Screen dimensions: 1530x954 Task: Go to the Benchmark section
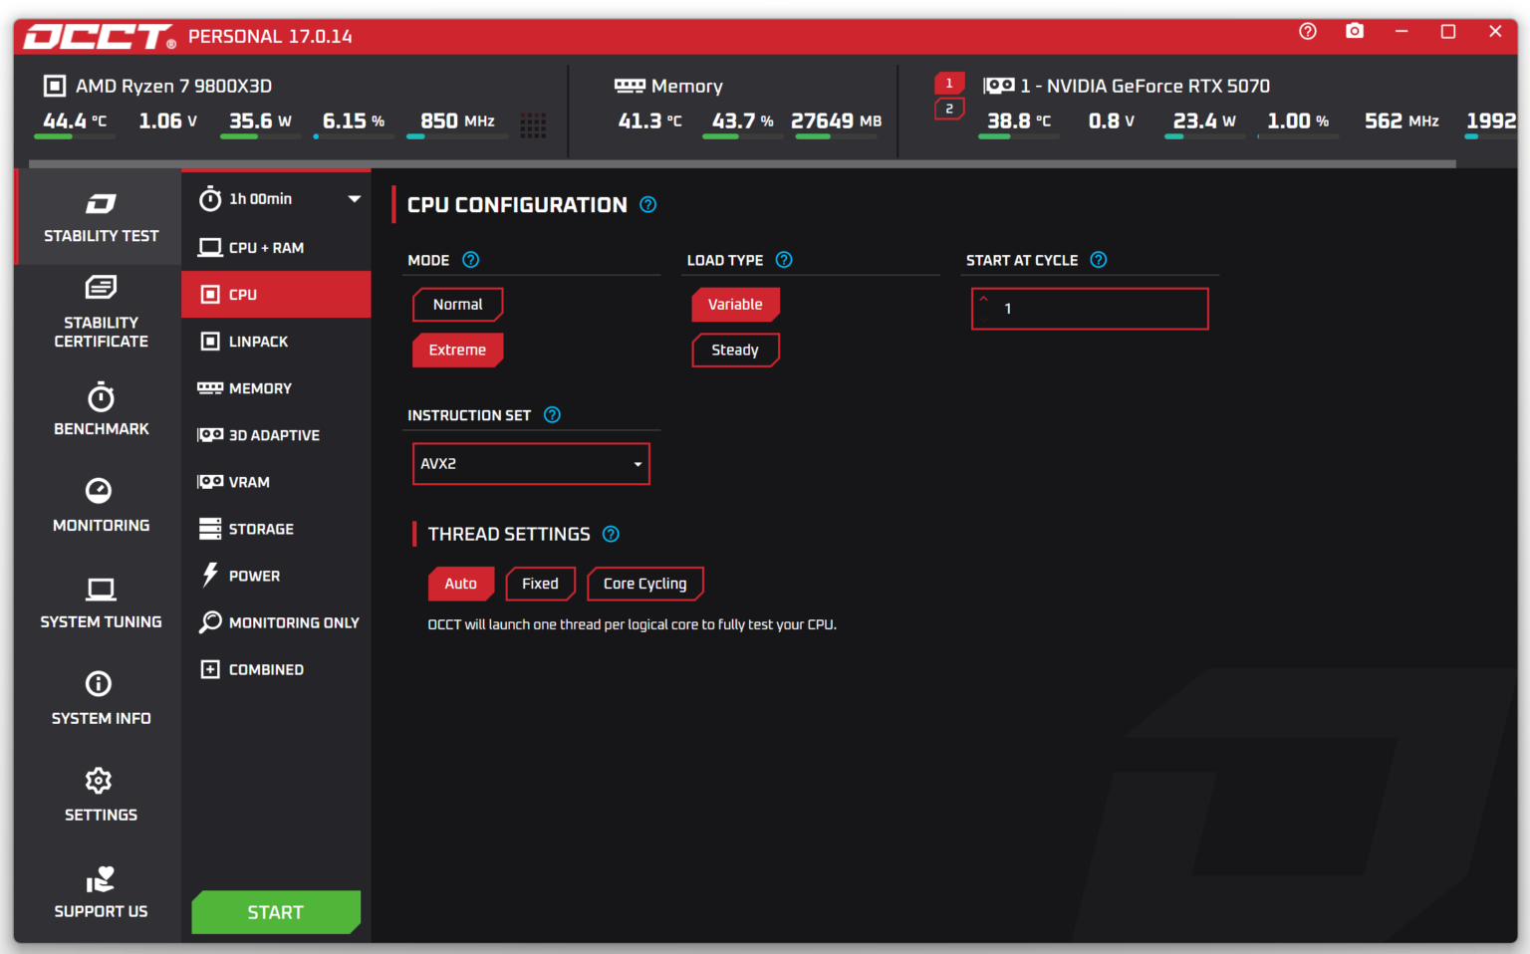101,409
